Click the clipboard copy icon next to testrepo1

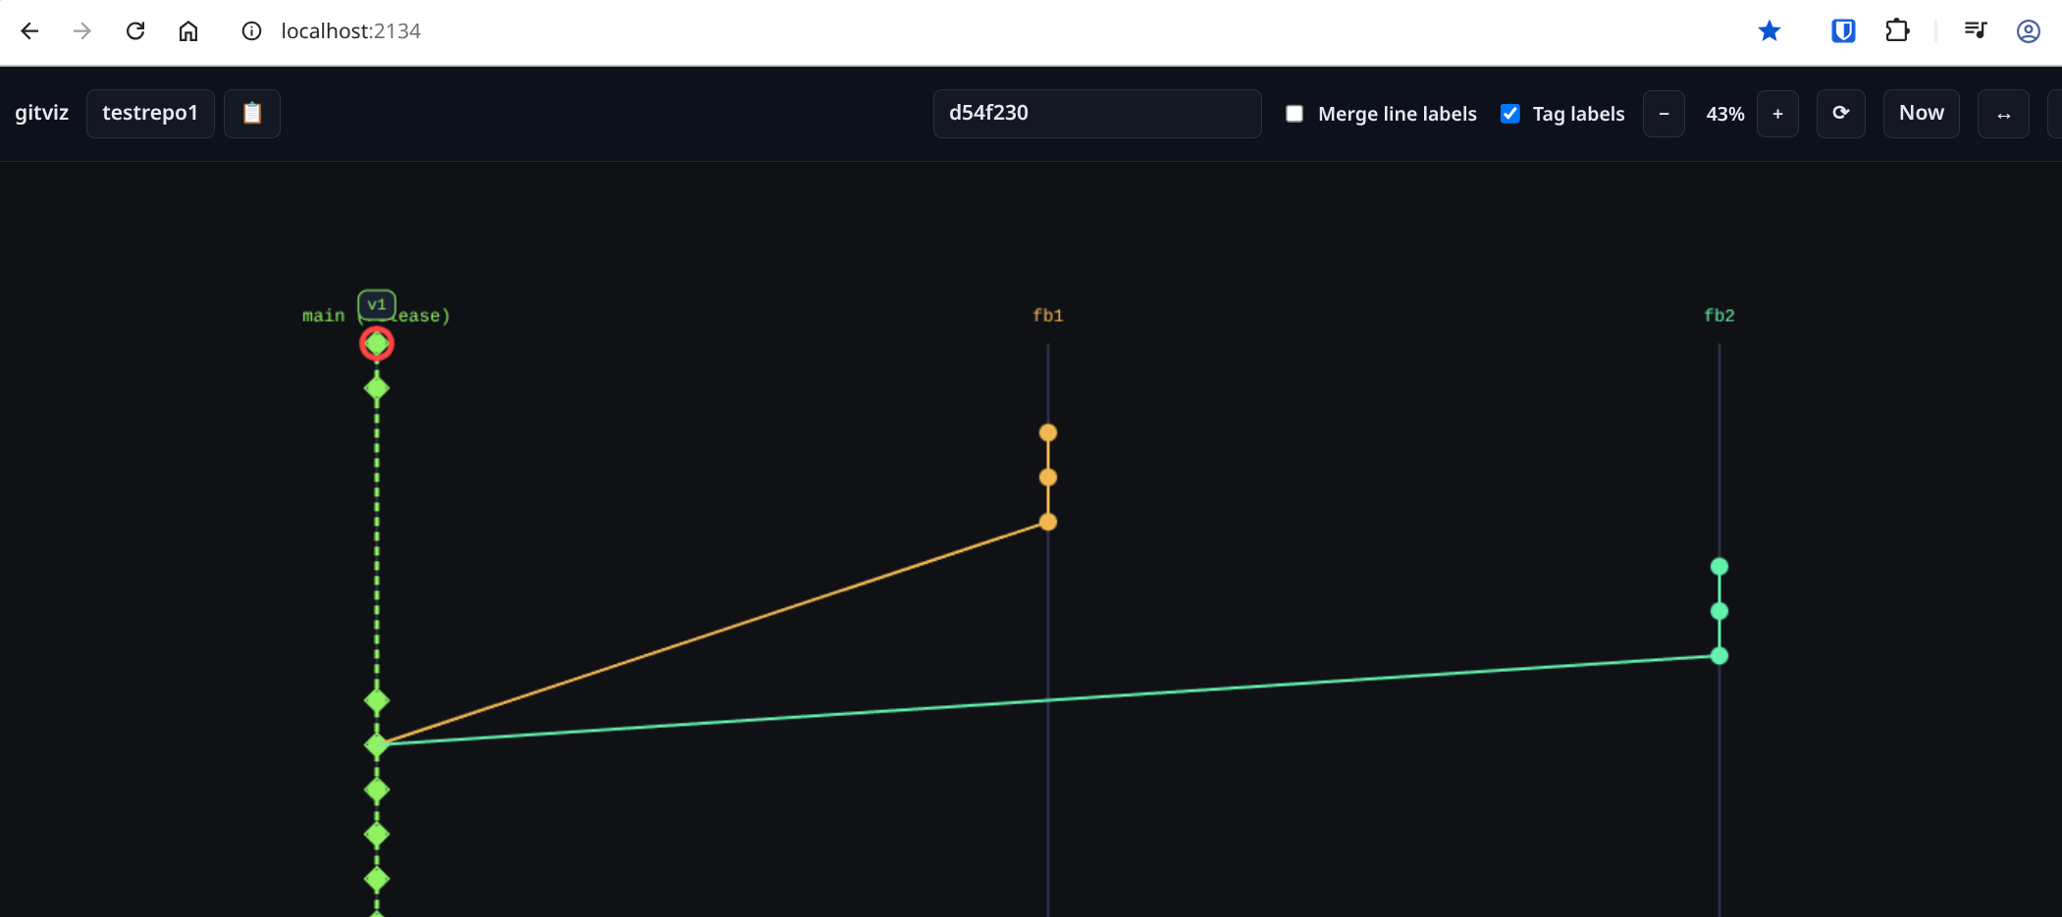point(252,113)
